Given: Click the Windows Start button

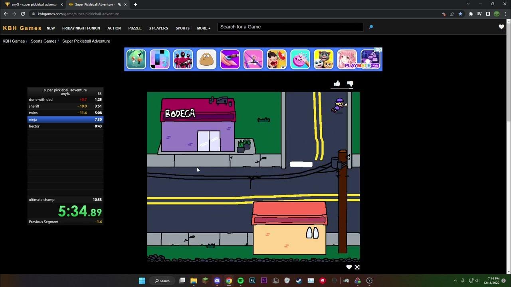Looking at the screenshot, I should tap(142, 281).
